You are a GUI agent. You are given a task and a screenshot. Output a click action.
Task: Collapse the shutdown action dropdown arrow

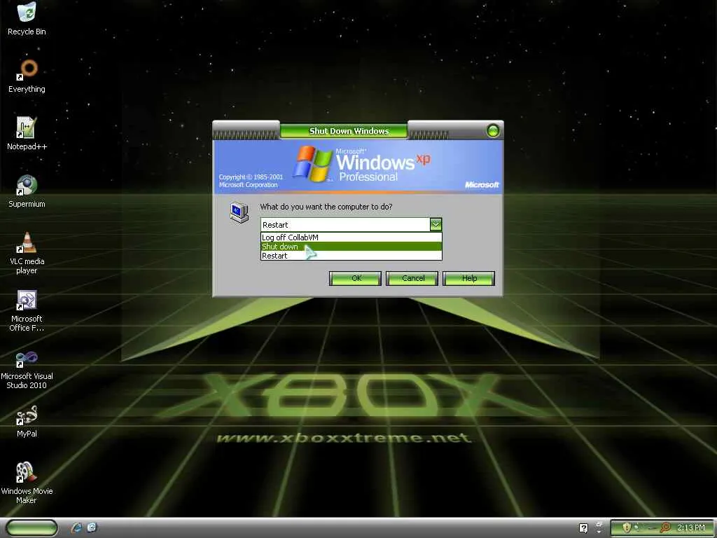[x=436, y=224]
